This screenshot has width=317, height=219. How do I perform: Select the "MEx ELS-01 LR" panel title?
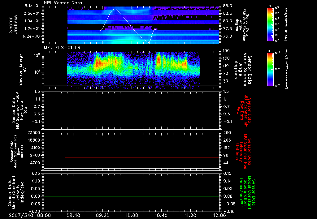tap(62, 48)
